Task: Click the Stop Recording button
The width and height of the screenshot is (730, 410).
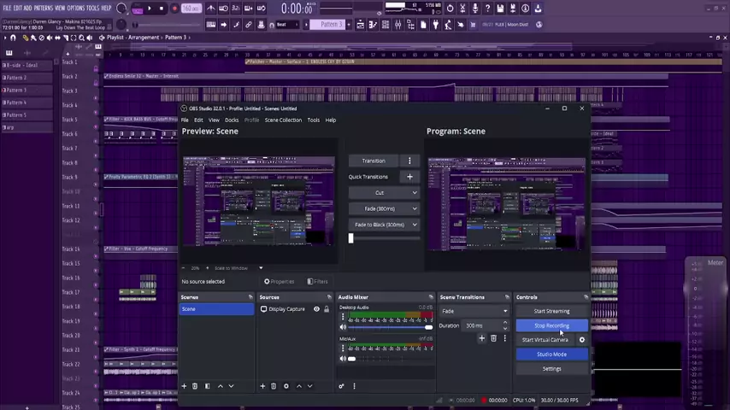Action: pos(551,325)
